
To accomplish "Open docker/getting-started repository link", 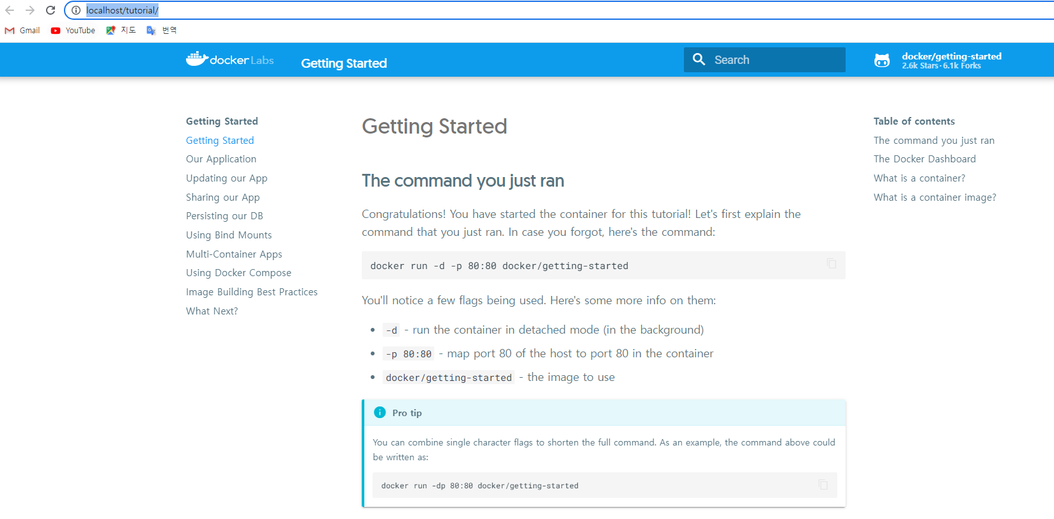I will (x=951, y=56).
